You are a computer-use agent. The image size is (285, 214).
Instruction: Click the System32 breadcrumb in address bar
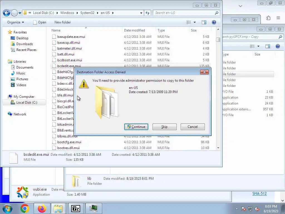(x=87, y=13)
